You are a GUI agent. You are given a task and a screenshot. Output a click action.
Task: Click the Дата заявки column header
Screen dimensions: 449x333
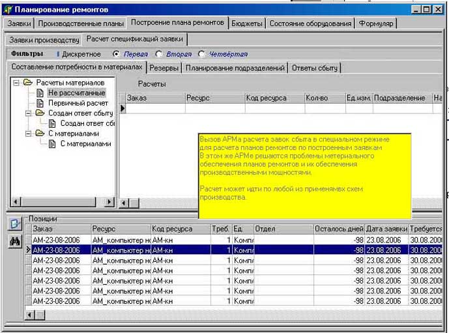(x=386, y=229)
